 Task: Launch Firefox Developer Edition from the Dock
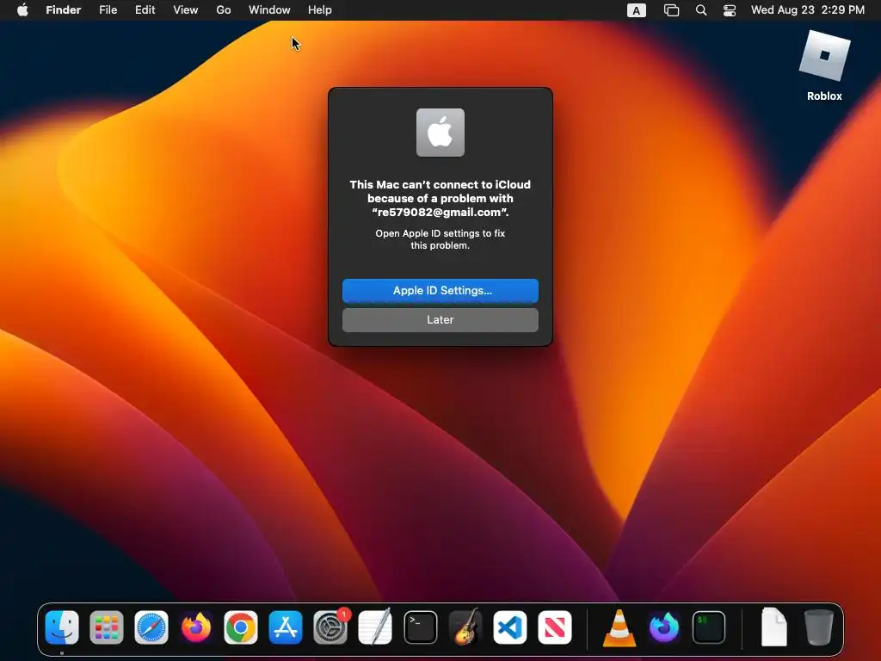pyautogui.click(x=664, y=627)
